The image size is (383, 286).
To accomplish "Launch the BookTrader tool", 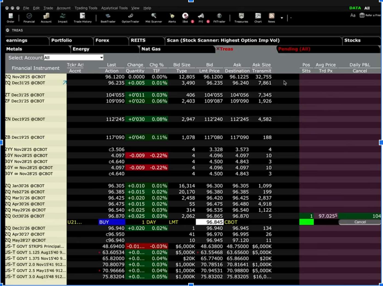I will click(108, 18).
